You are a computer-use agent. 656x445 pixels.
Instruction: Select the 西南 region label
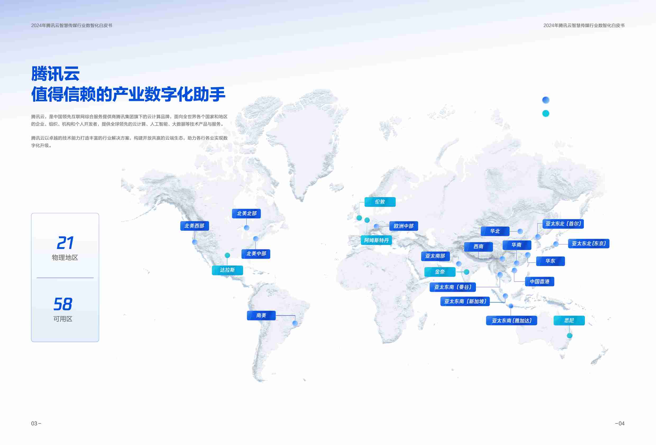pos(479,246)
